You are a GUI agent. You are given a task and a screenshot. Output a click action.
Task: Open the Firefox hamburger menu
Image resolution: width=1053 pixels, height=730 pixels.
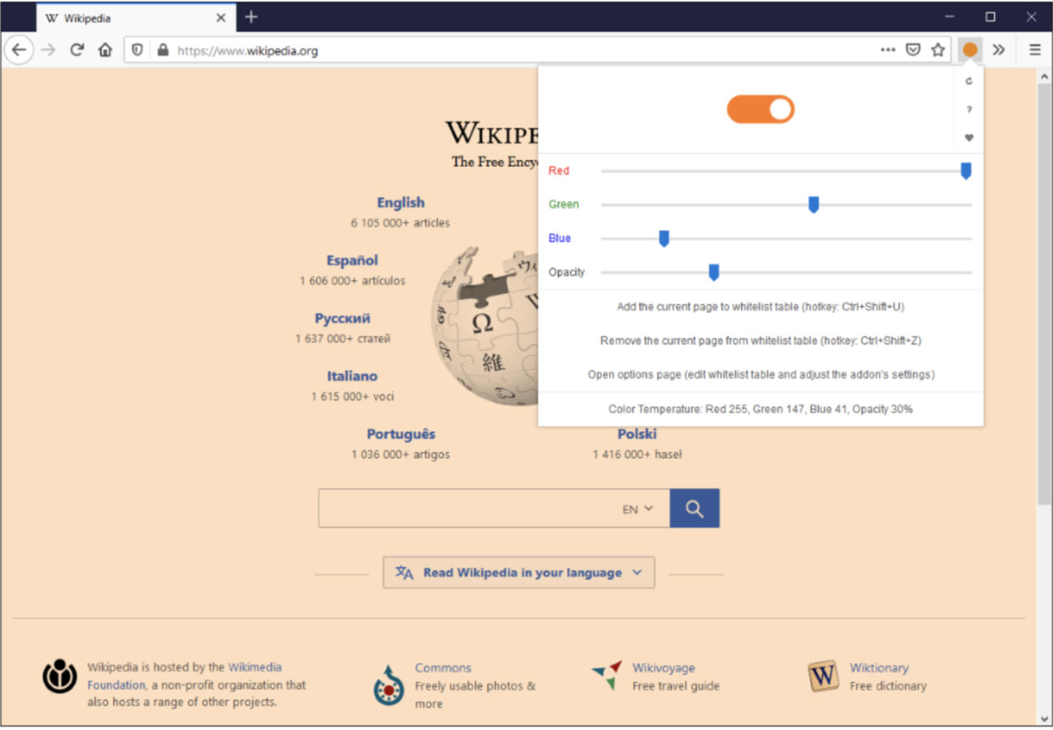coord(1035,50)
